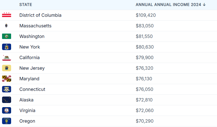The width and height of the screenshot is (217, 127).
Task: Select the Oregon flag icon
Action: click(6, 121)
